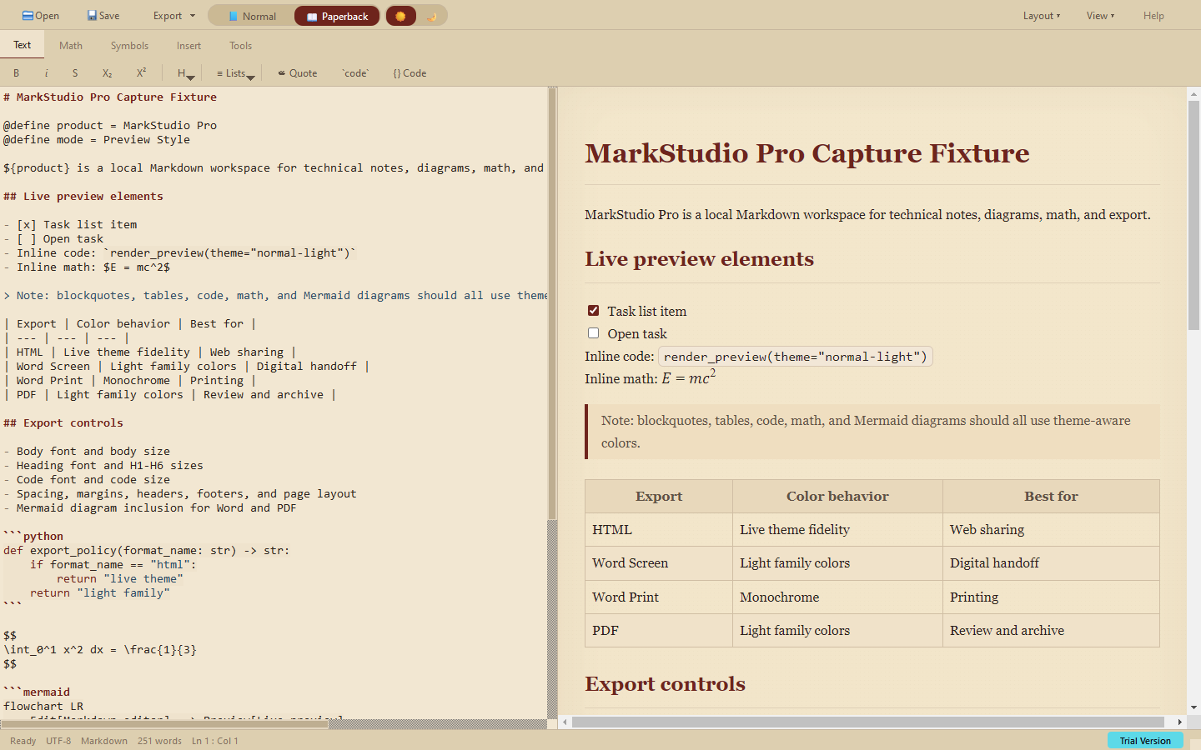Click the preview scrollbar down arrow
The width and height of the screenshot is (1201, 750).
point(1193,707)
